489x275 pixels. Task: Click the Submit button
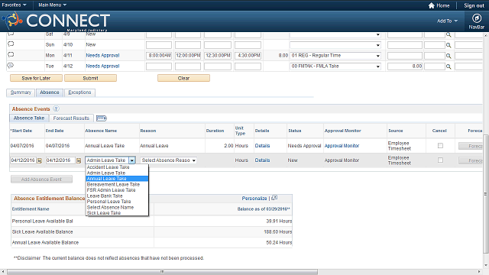[x=90, y=78]
